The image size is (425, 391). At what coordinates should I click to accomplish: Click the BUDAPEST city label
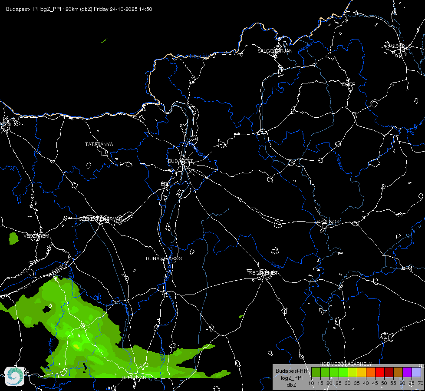pyautogui.click(x=180, y=161)
